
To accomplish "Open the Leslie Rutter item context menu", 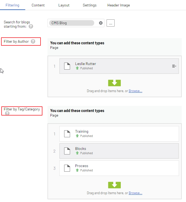I will [174, 66].
